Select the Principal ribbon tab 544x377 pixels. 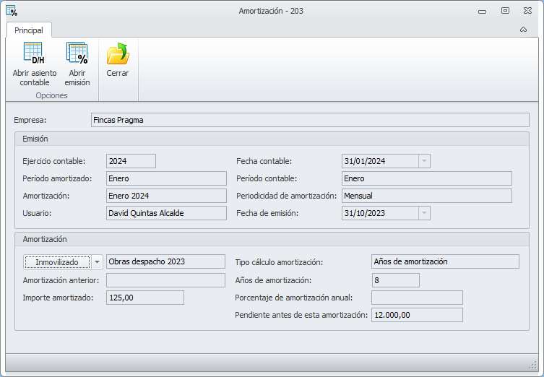(x=29, y=30)
